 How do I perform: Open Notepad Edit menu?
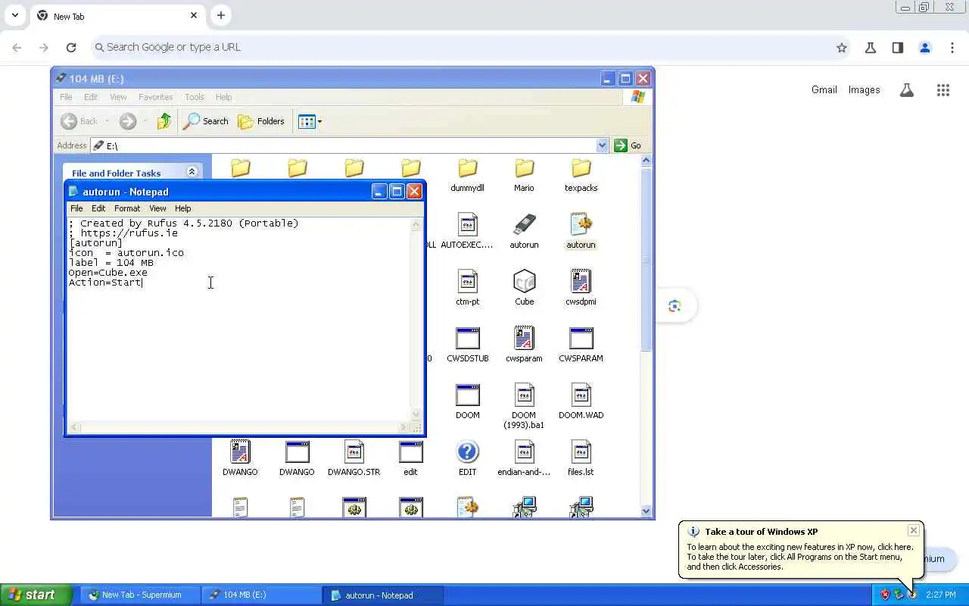coord(98,208)
